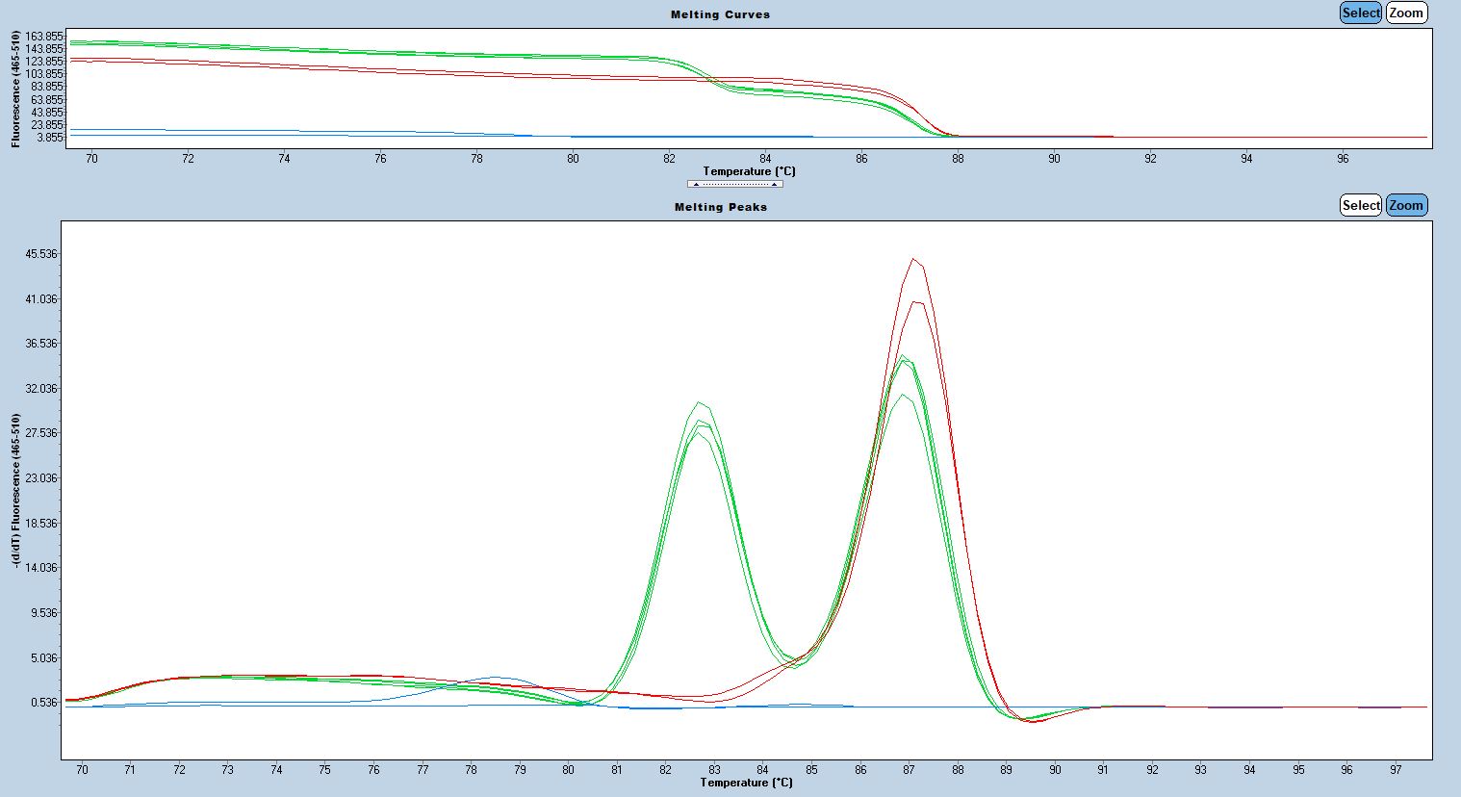Click the Melting Curves Fluorescence (465-510) axis label

tap(16, 90)
